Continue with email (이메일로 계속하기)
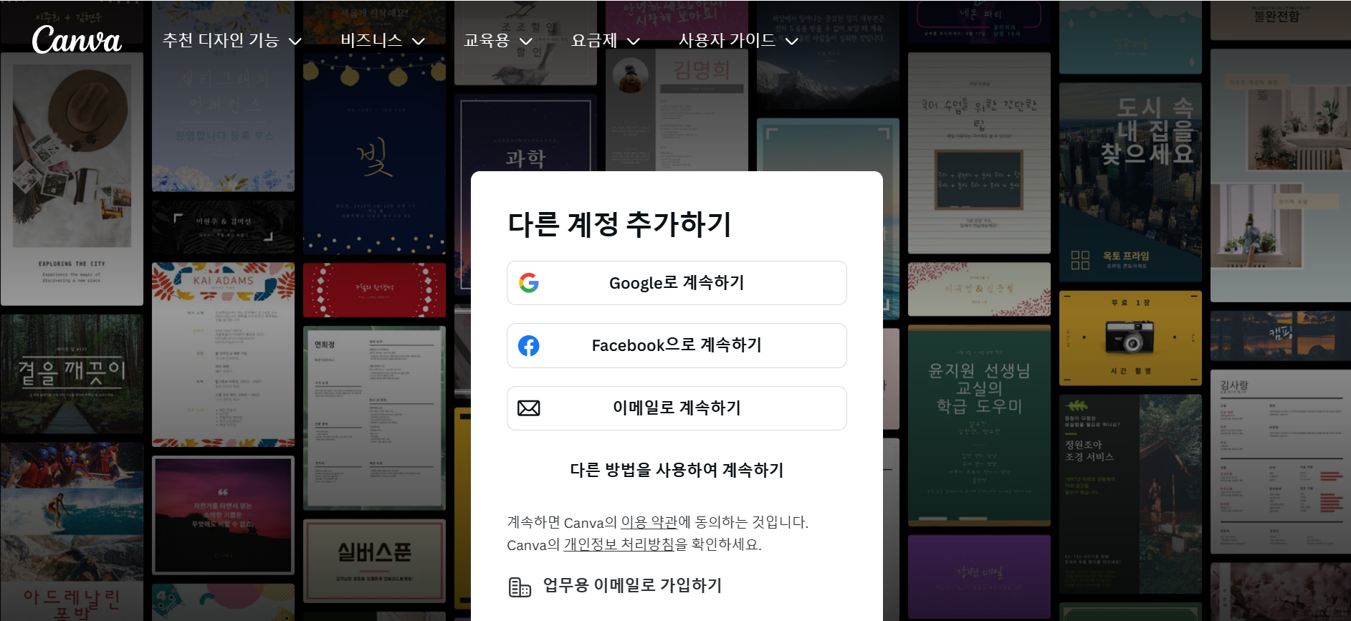 677,408
